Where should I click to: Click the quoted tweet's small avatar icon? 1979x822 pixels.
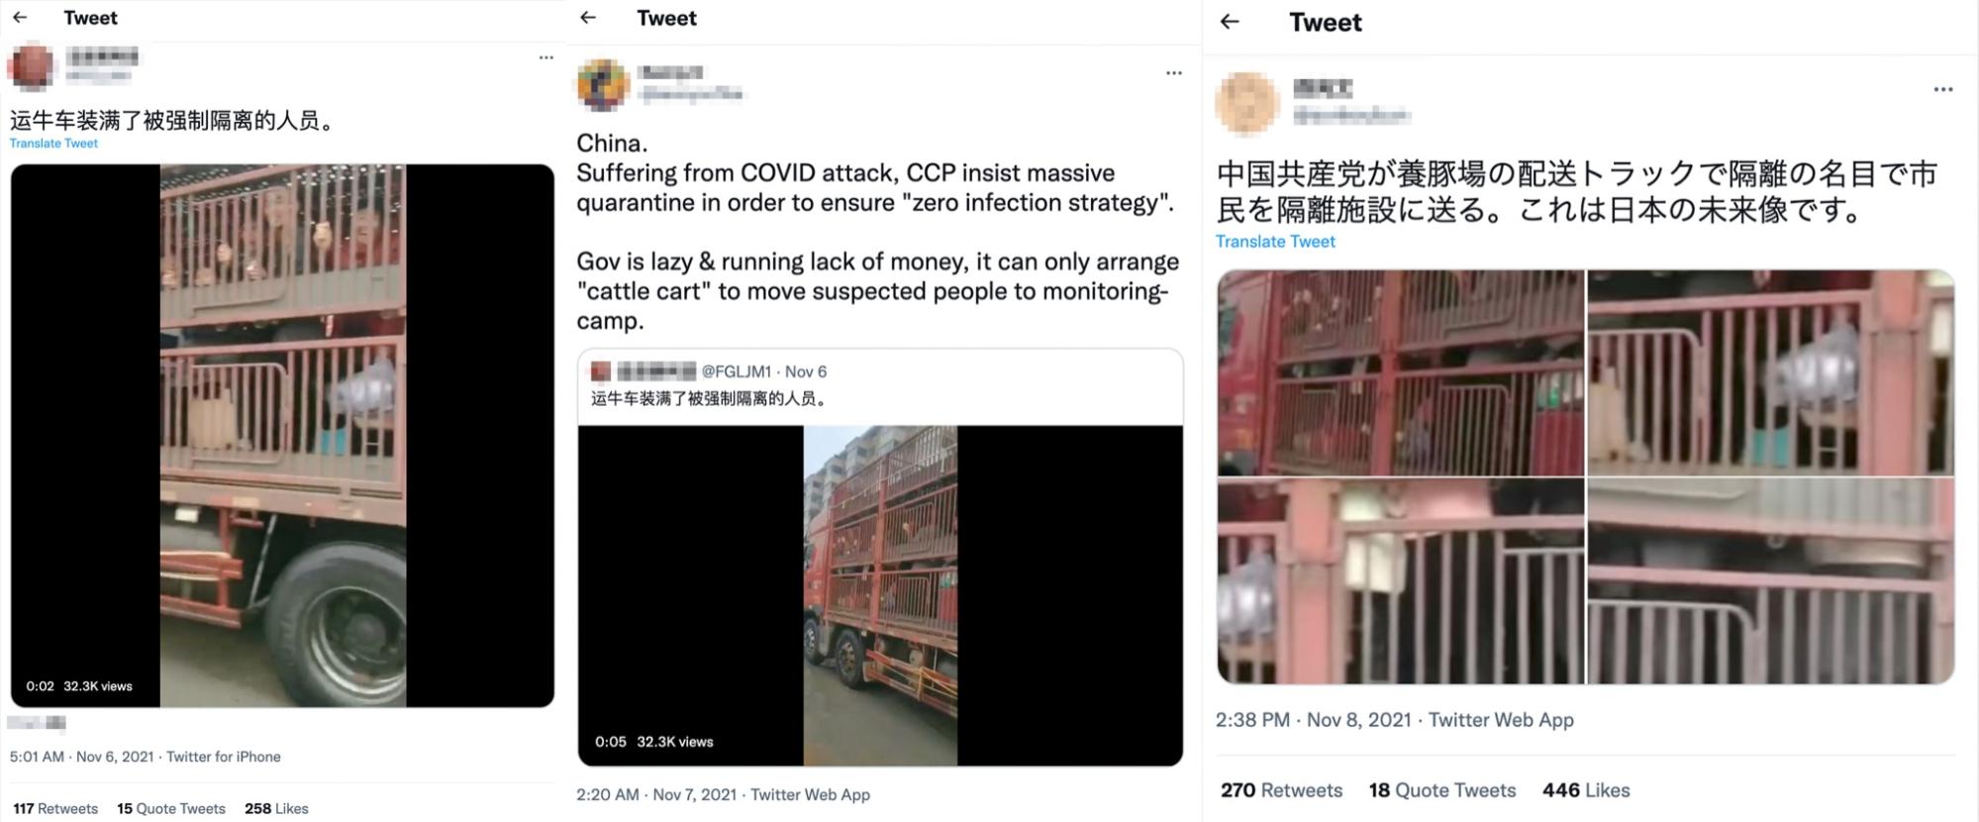[x=600, y=371]
